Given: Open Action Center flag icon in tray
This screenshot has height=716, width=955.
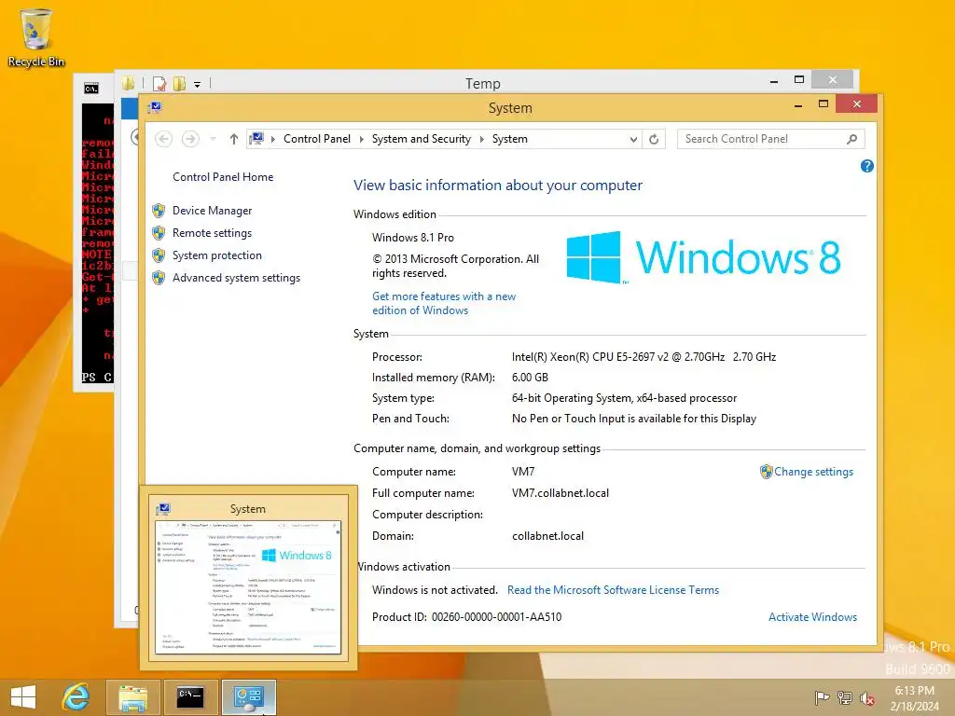Looking at the screenshot, I should point(822,698).
